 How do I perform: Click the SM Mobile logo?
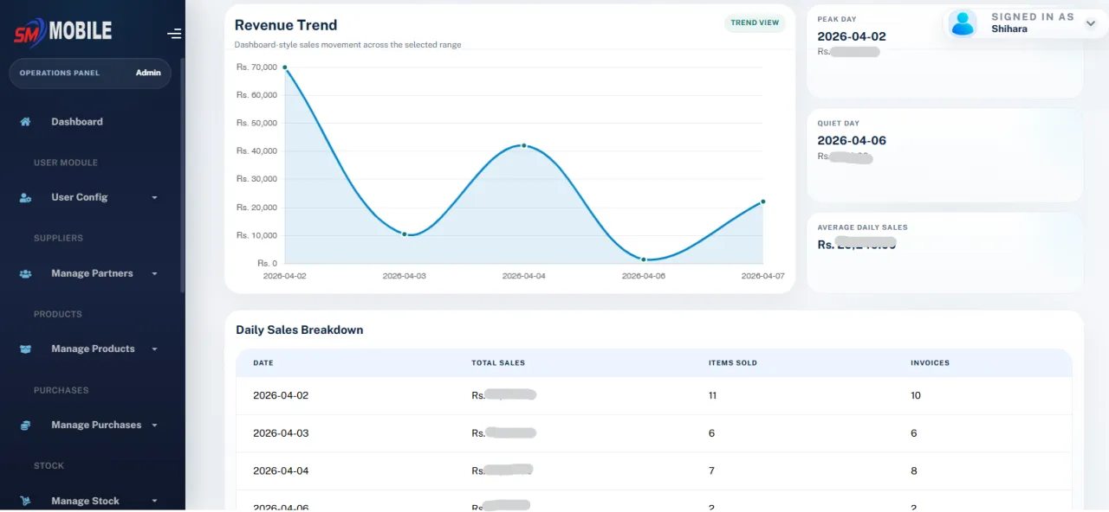[x=62, y=32]
